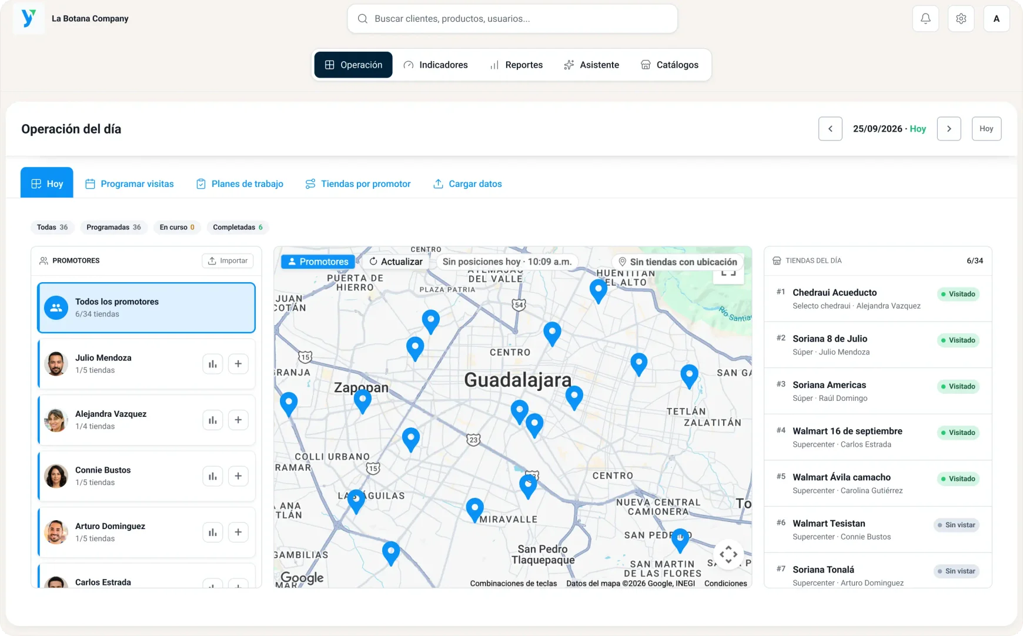
Task: Open stats chart for Julio Mendoza
Action: tap(213, 364)
